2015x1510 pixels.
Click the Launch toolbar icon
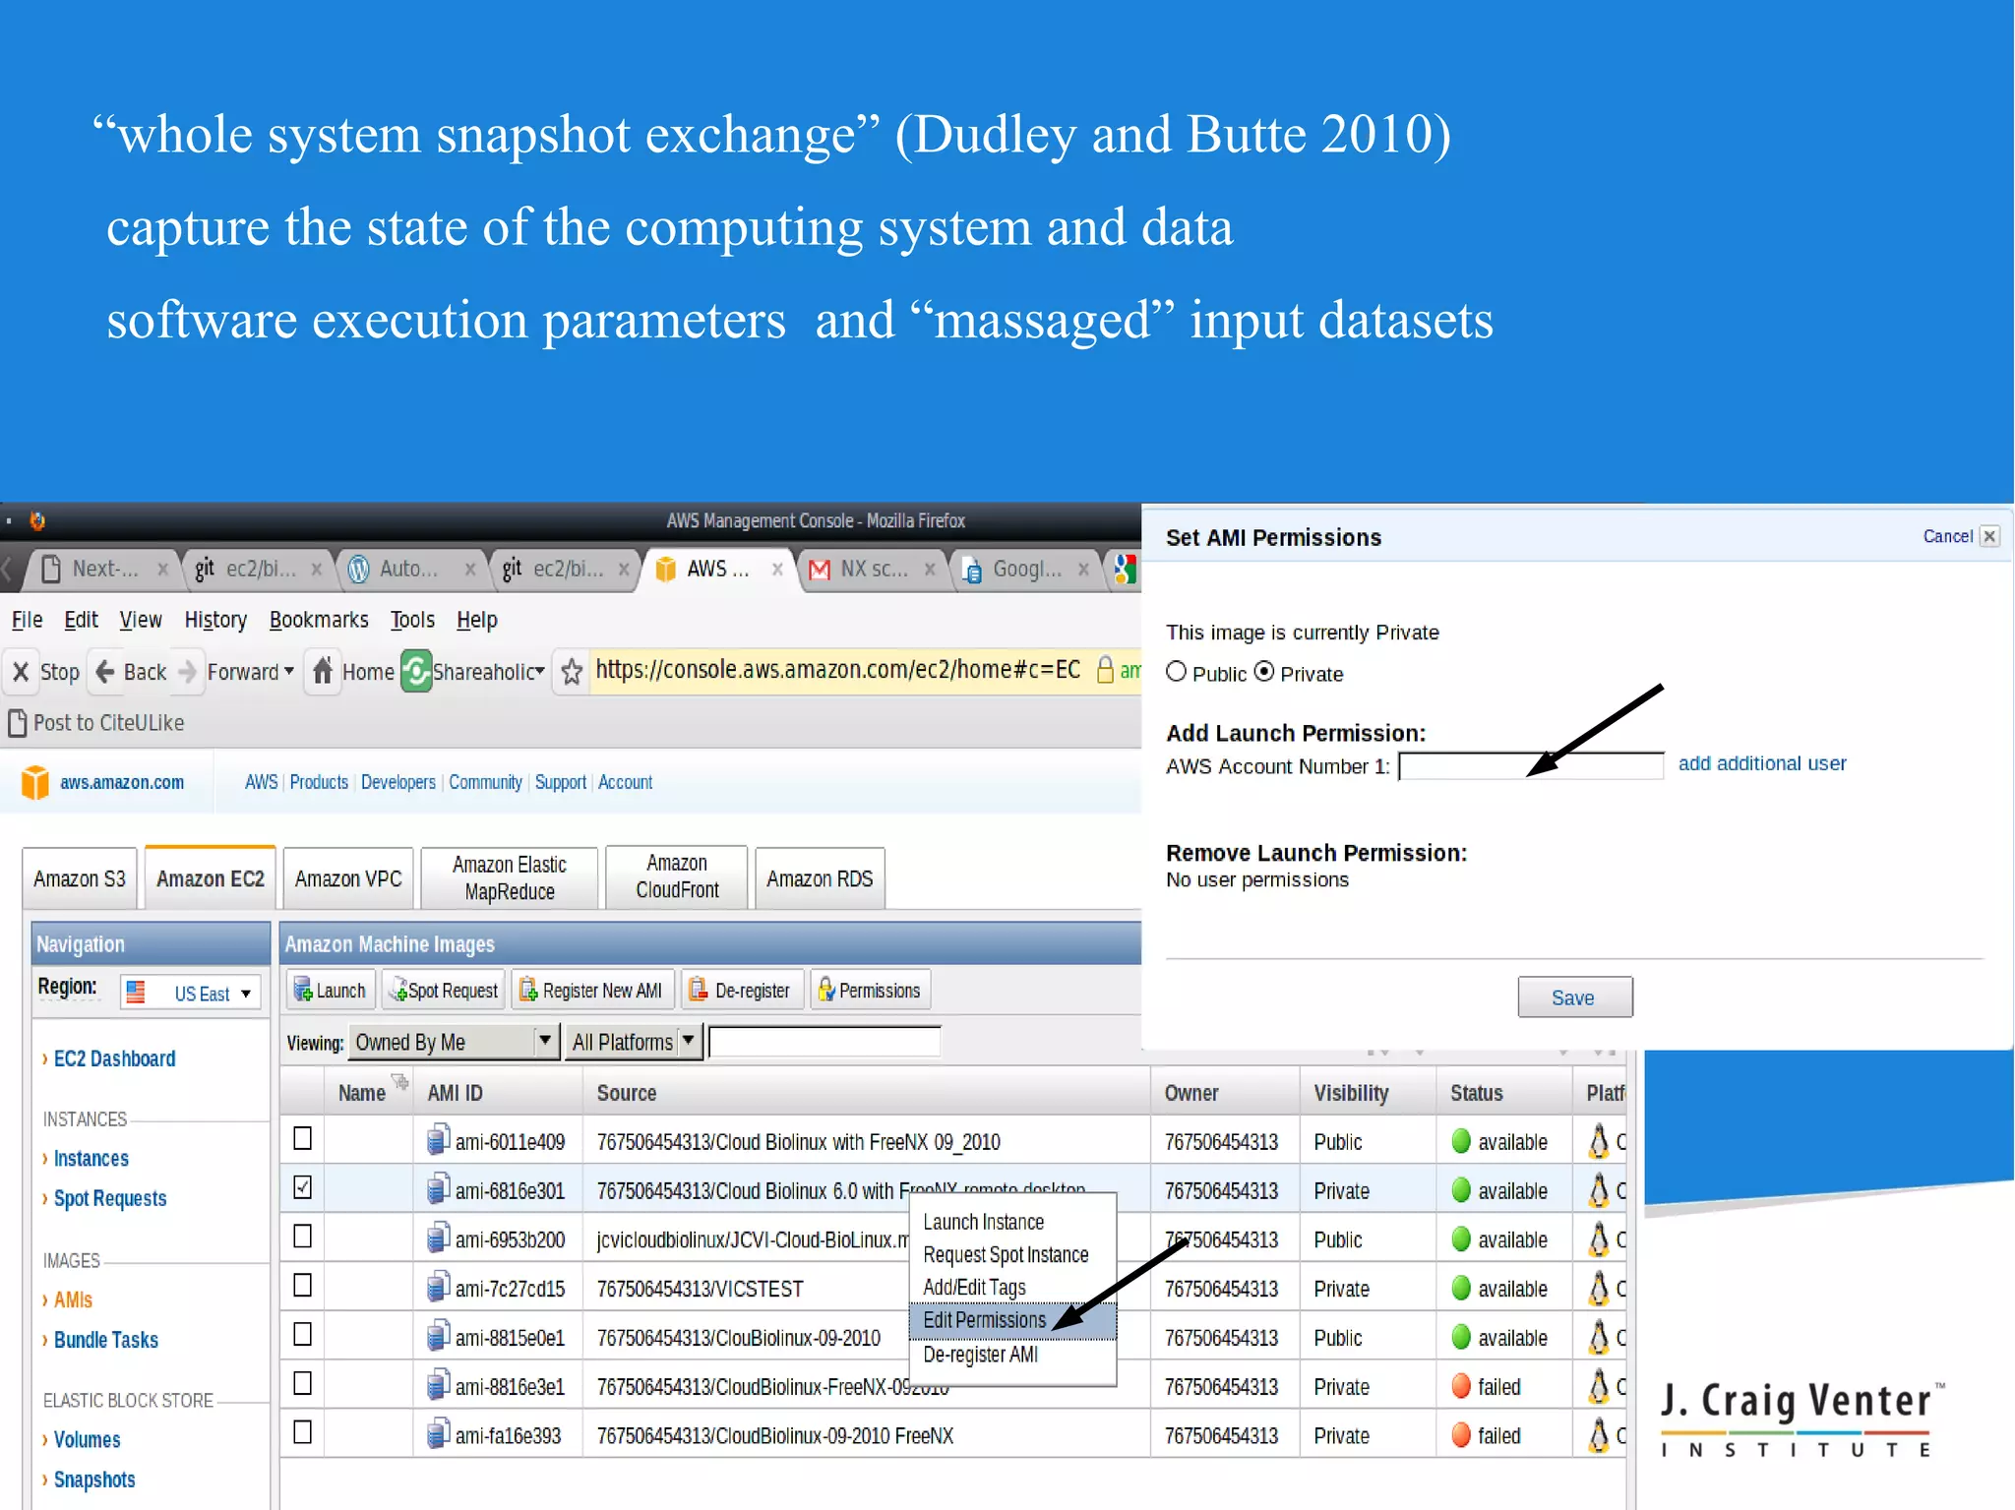click(x=303, y=990)
